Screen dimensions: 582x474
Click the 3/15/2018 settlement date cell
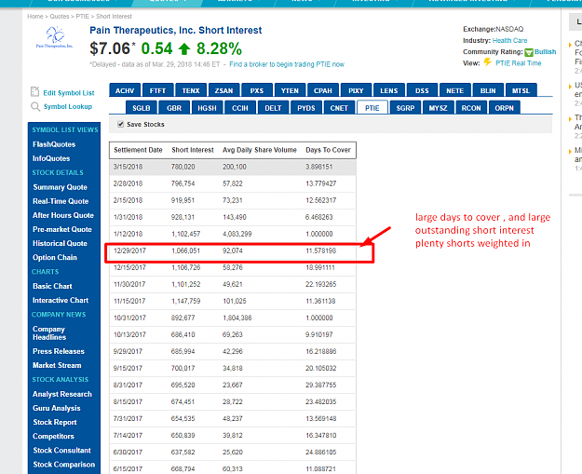click(x=129, y=167)
